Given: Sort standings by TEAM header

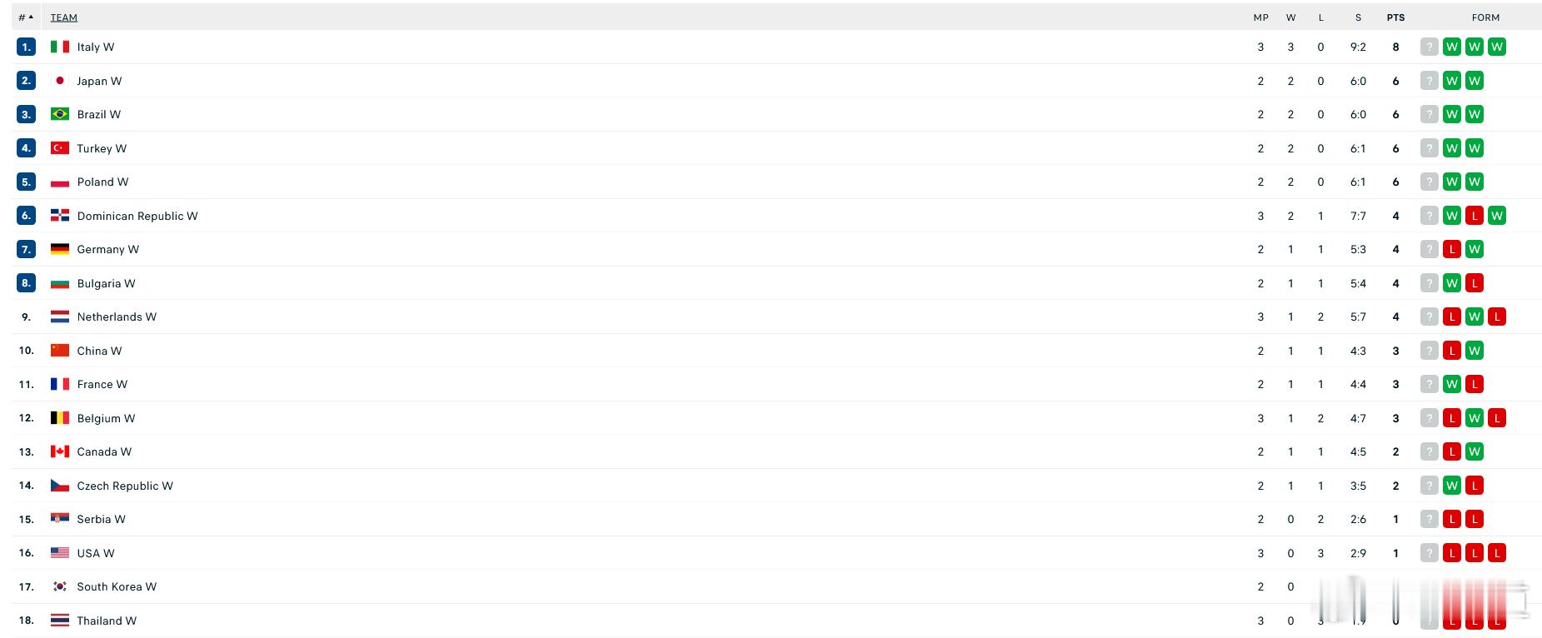Looking at the screenshot, I should 64,17.
